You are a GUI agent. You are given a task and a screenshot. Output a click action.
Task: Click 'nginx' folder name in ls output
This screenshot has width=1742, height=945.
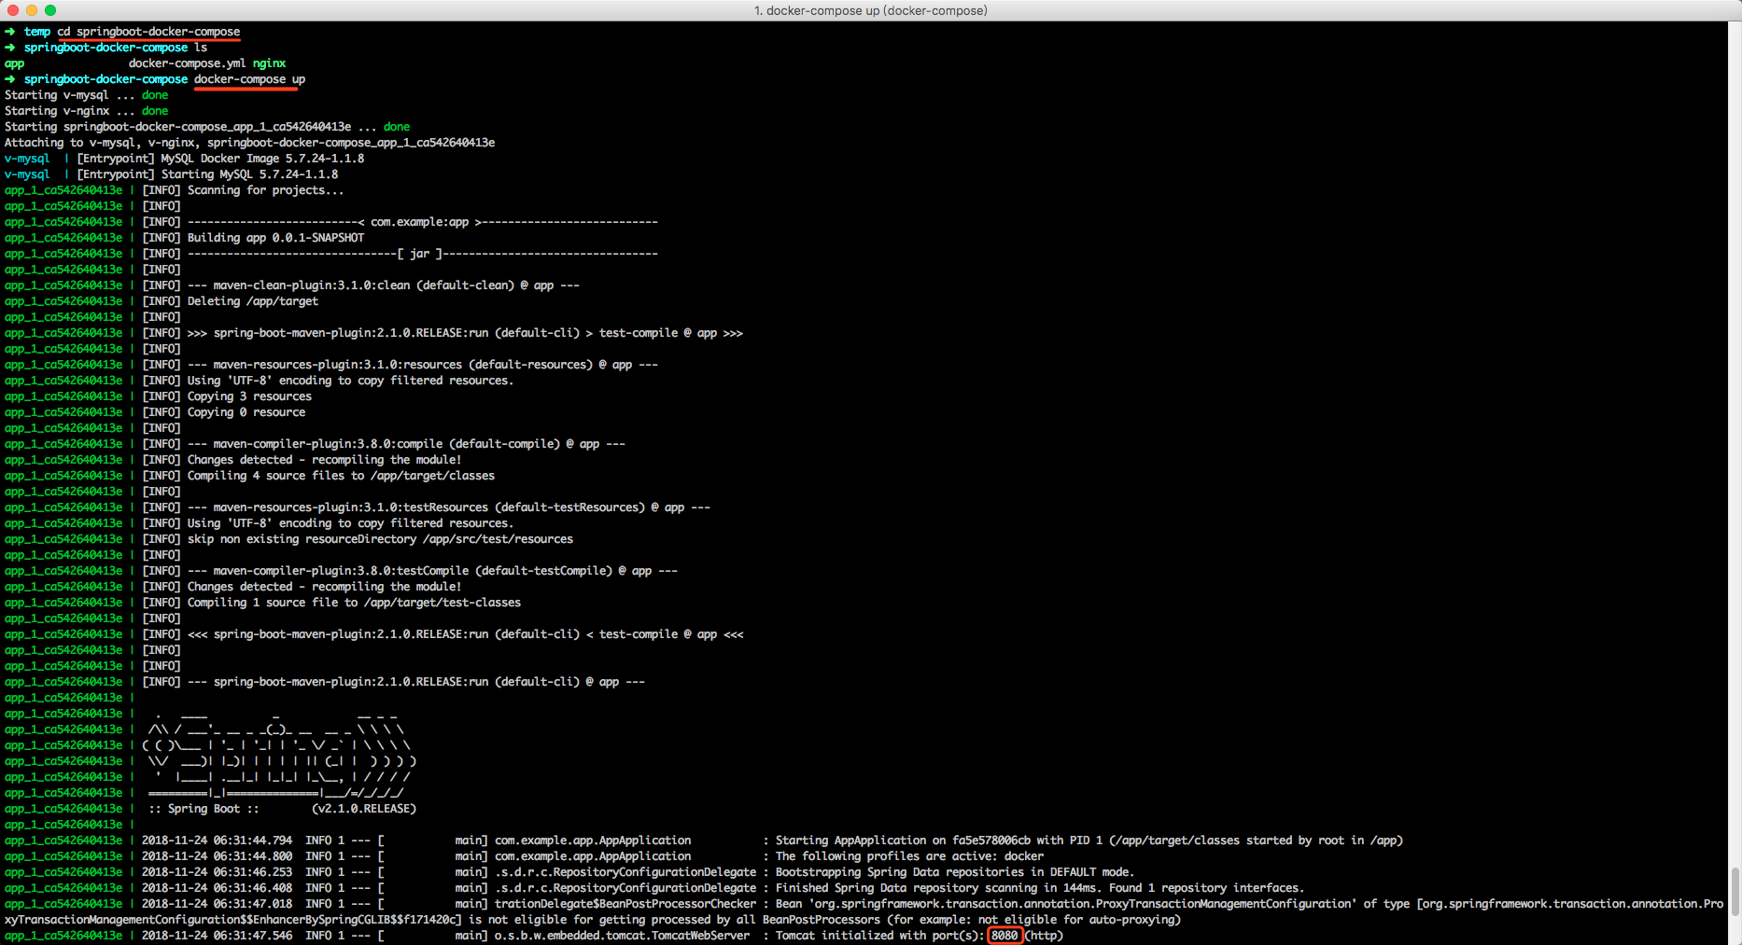pyautogui.click(x=270, y=63)
